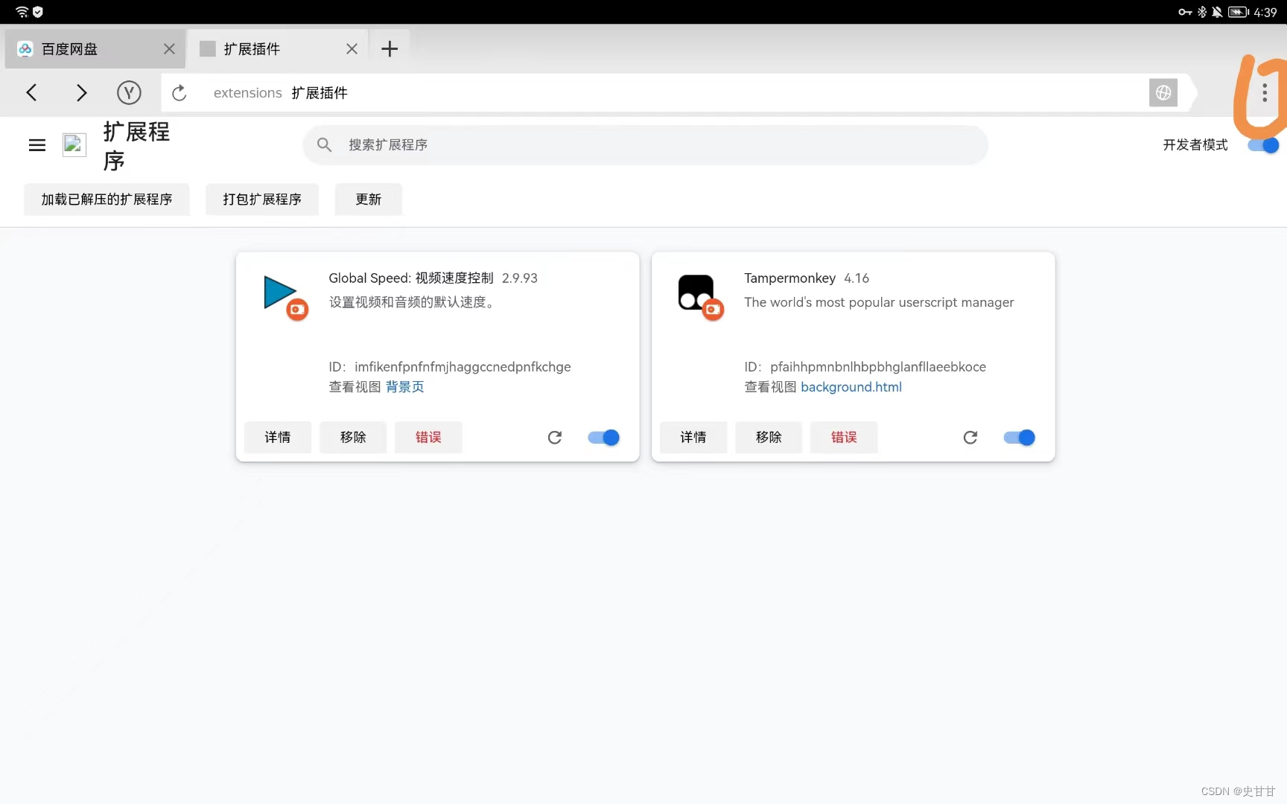Viewport: 1287px width, 804px height.
Task: Reload the Global Speed extension
Action: click(x=555, y=438)
